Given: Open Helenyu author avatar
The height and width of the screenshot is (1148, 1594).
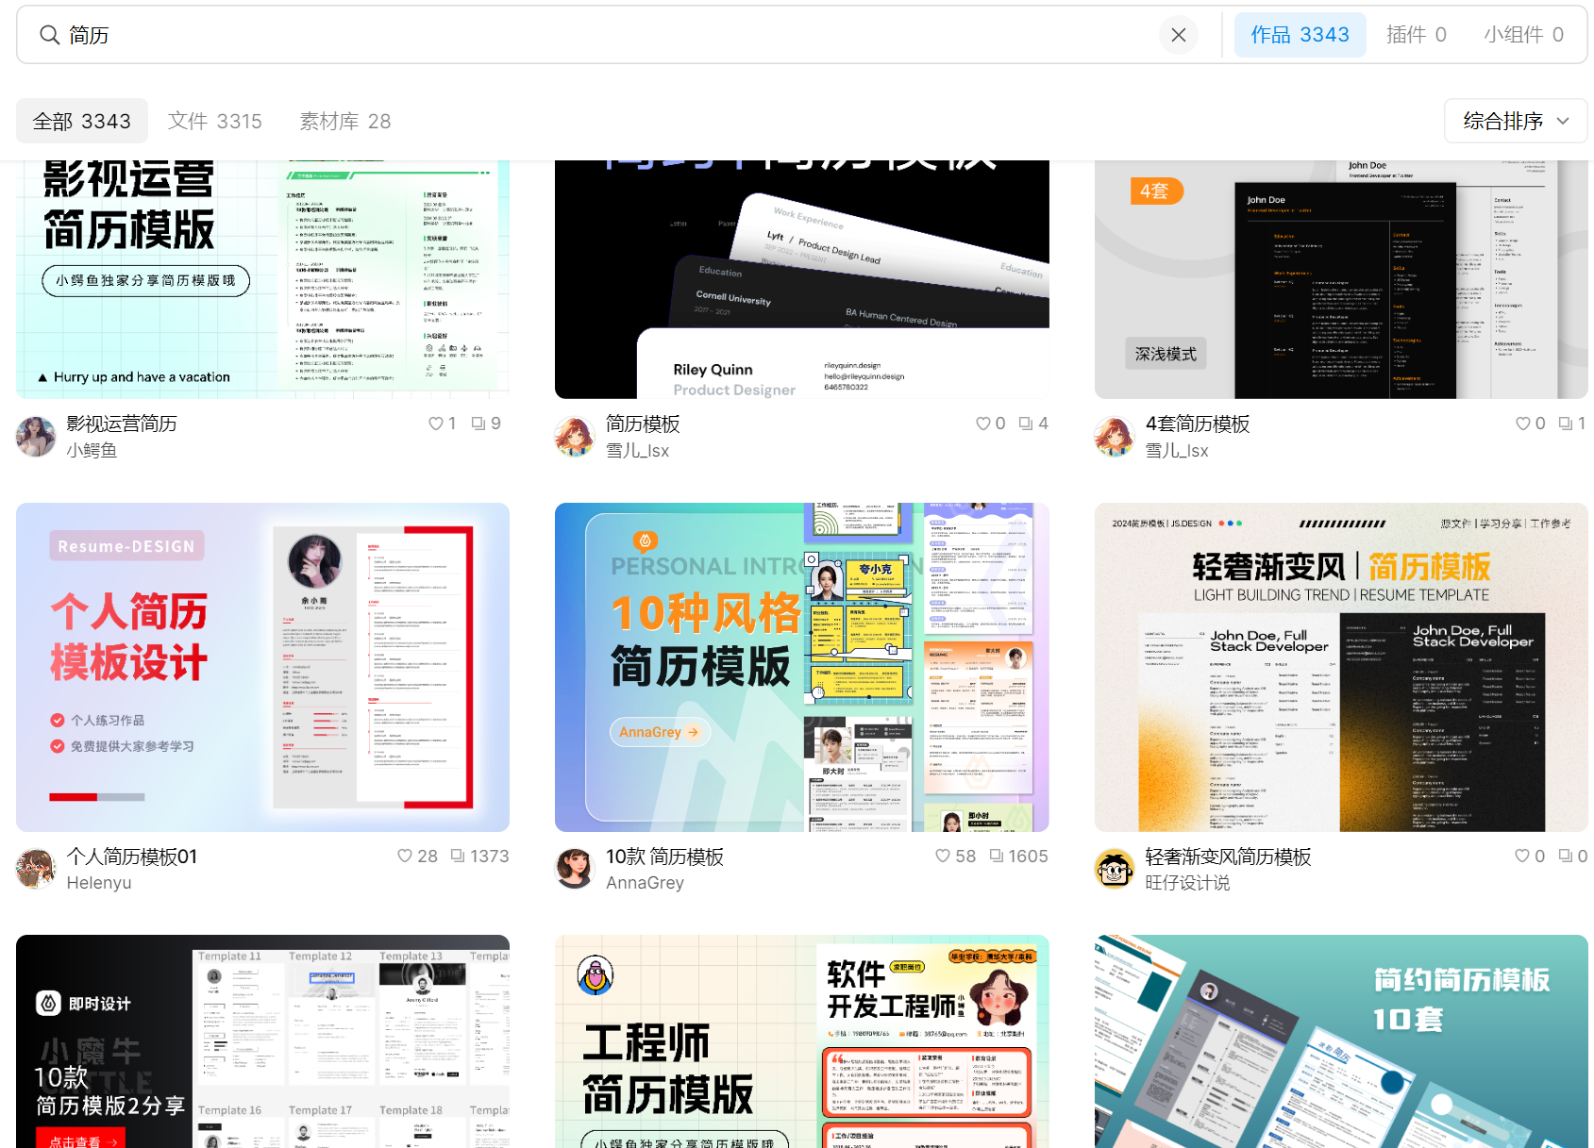Looking at the screenshot, I should (x=36, y=869).
